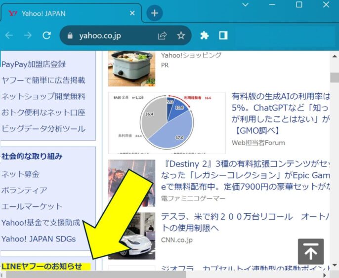
Task: Close the Yahoo! JAPAN tab
Action: [x=132, y=13]
